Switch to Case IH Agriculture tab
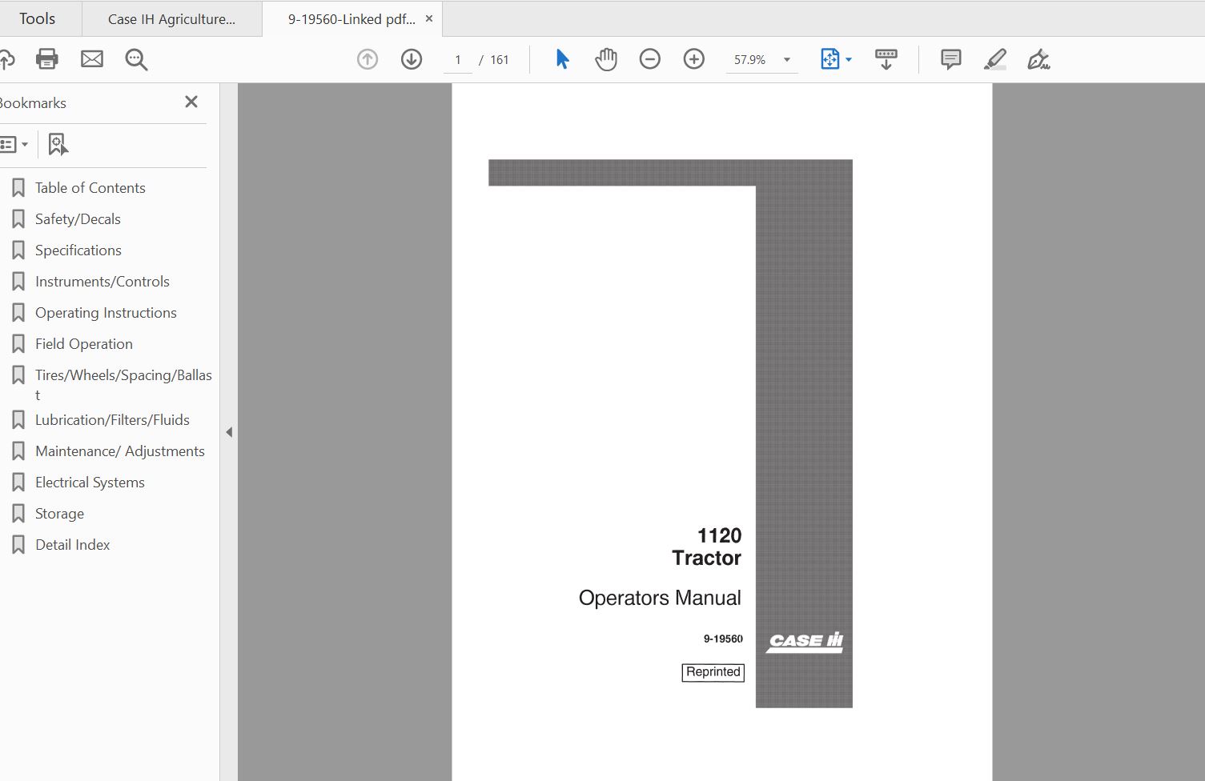The height and width of the screenshot is (781, 1205). [x=172, y=19]
